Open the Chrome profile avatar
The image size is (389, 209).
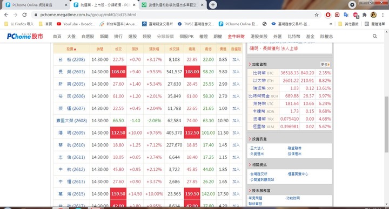click(374, 15)
